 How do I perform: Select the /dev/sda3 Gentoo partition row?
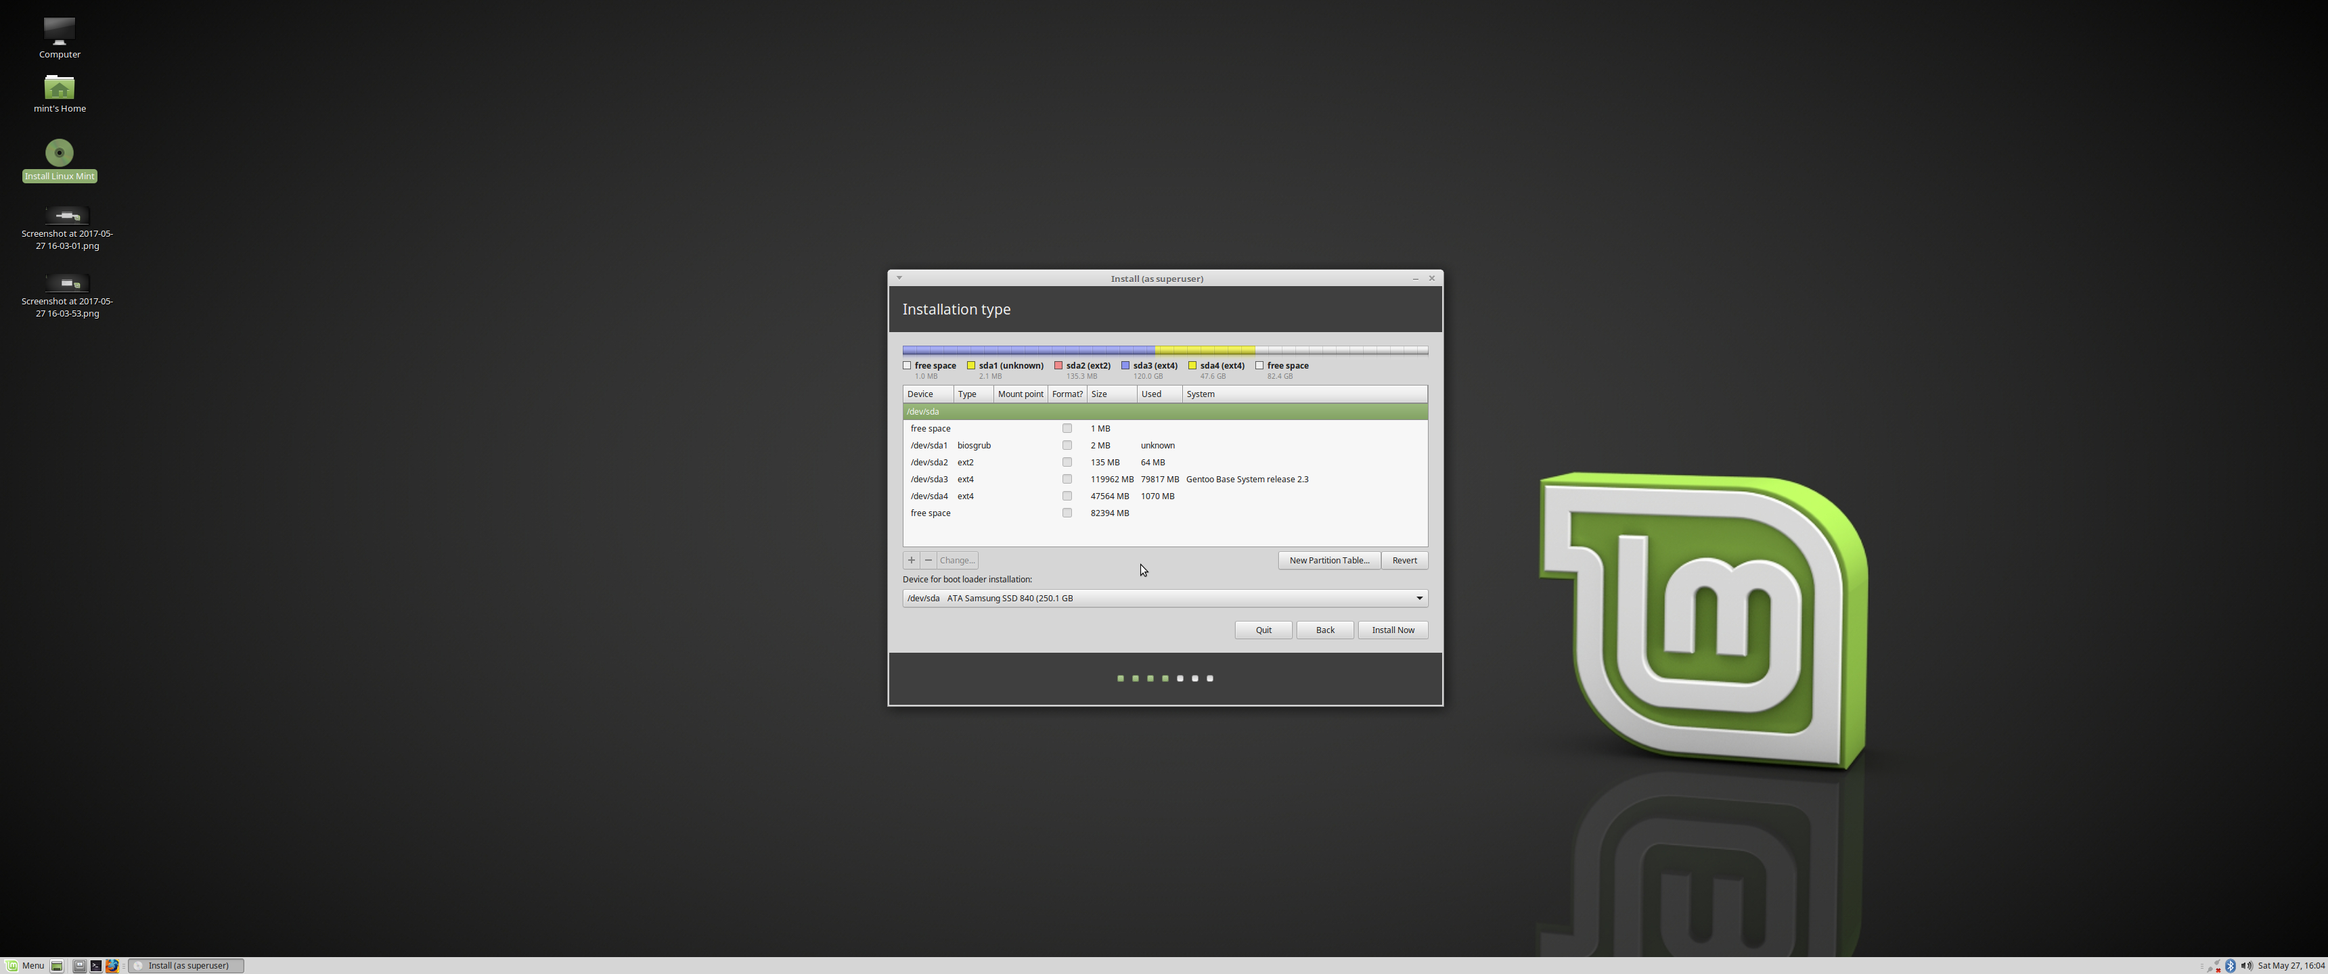1165,479
